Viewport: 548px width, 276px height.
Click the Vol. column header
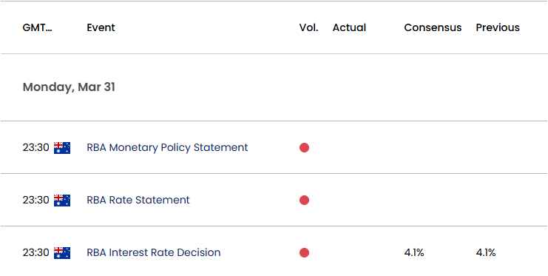[308, 27]
